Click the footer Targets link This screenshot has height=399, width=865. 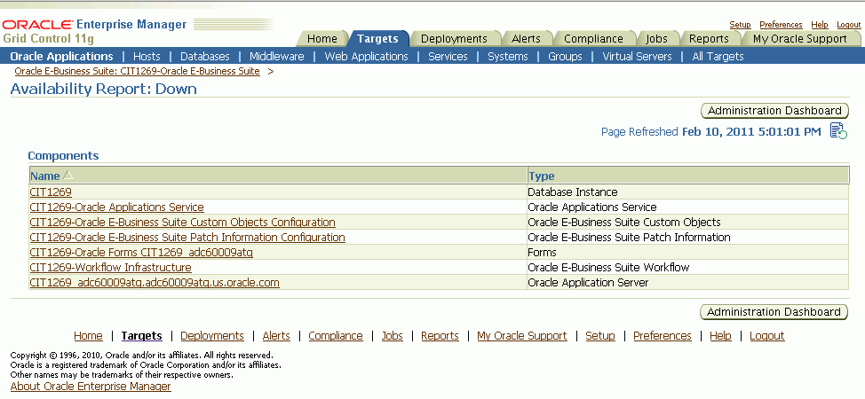pos(142,336)
